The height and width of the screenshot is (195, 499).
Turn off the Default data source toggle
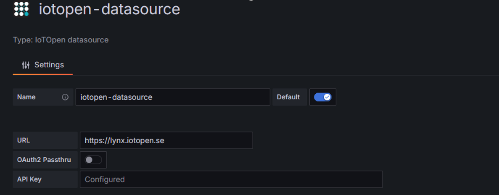point(322,97)
